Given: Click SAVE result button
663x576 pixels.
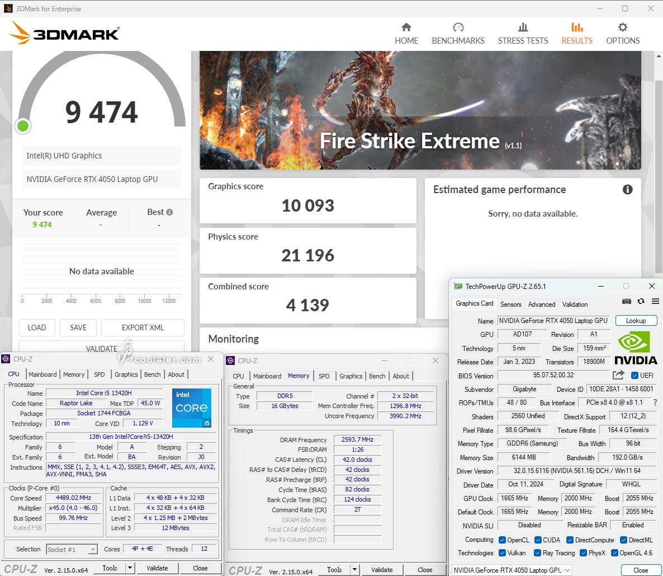Looking at the screenshot, I should coord(78,327).
